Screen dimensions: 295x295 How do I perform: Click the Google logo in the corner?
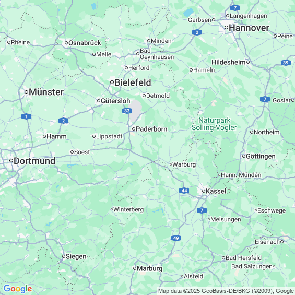[x=18, y=289]
